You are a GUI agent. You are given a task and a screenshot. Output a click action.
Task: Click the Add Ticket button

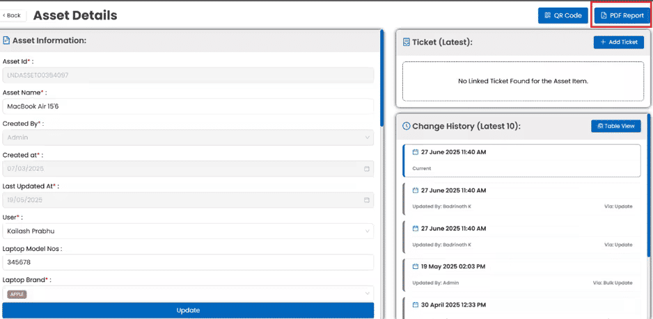pyautogui.click(x=618, y=42)
